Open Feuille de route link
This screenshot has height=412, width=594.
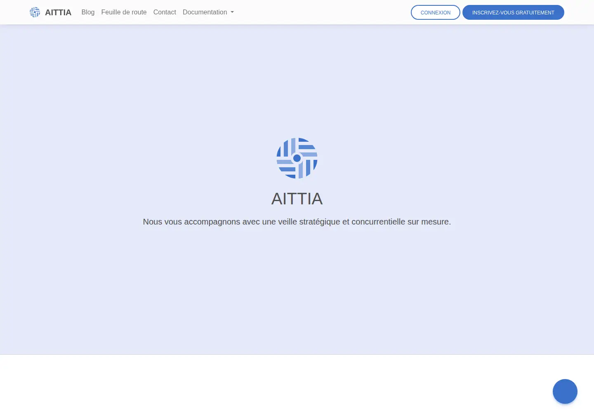coord(124,12)
